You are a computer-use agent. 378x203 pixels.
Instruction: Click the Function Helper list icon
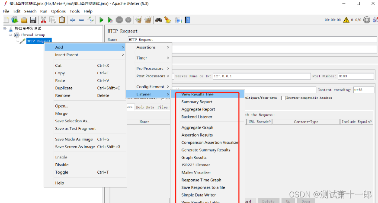[178, 20]
